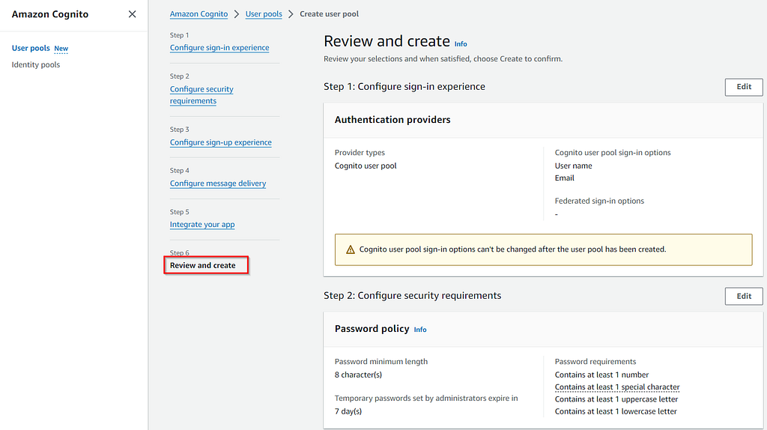Click the 7 day(s) expiry value
Screen dimensions: 767x430
[x=348, y=411]
